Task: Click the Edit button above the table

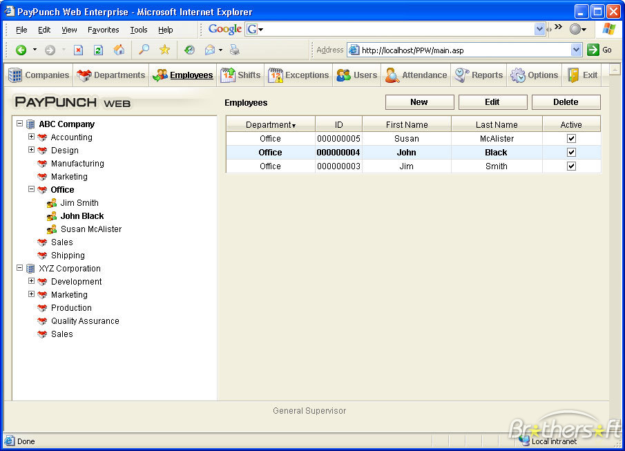Action: pyautogui.click(x=492, y=102)
